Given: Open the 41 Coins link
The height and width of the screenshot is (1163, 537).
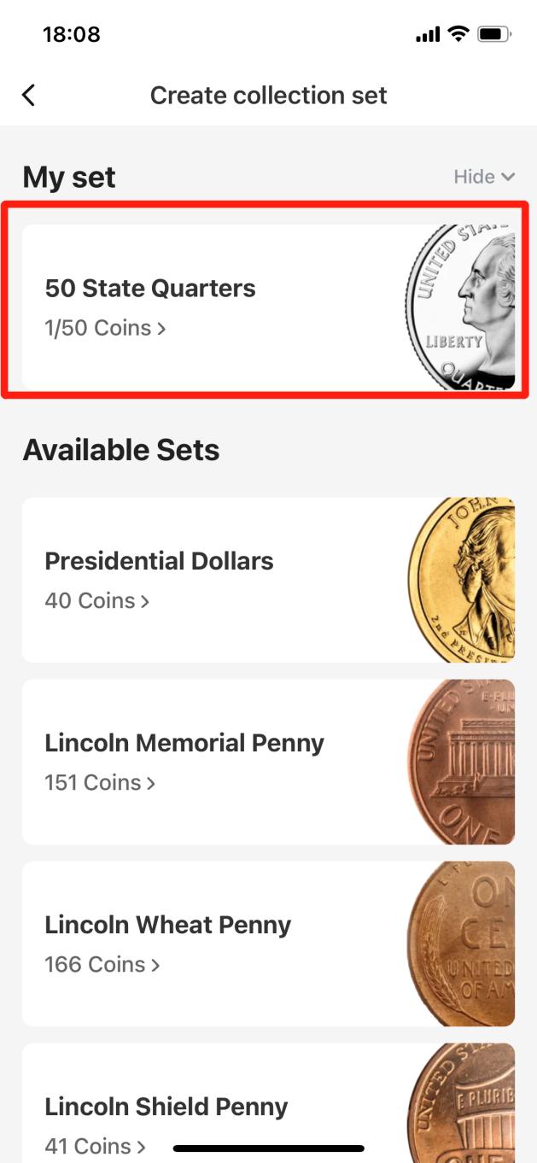Looking at the screenshot, I should coord(95,1146).
